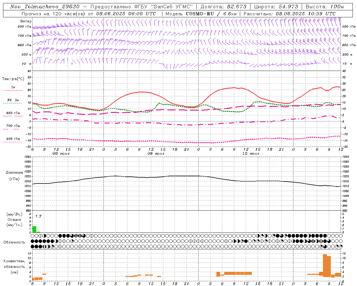Select the 08 июня date label

pyautogui.click(x=61, y=154)
